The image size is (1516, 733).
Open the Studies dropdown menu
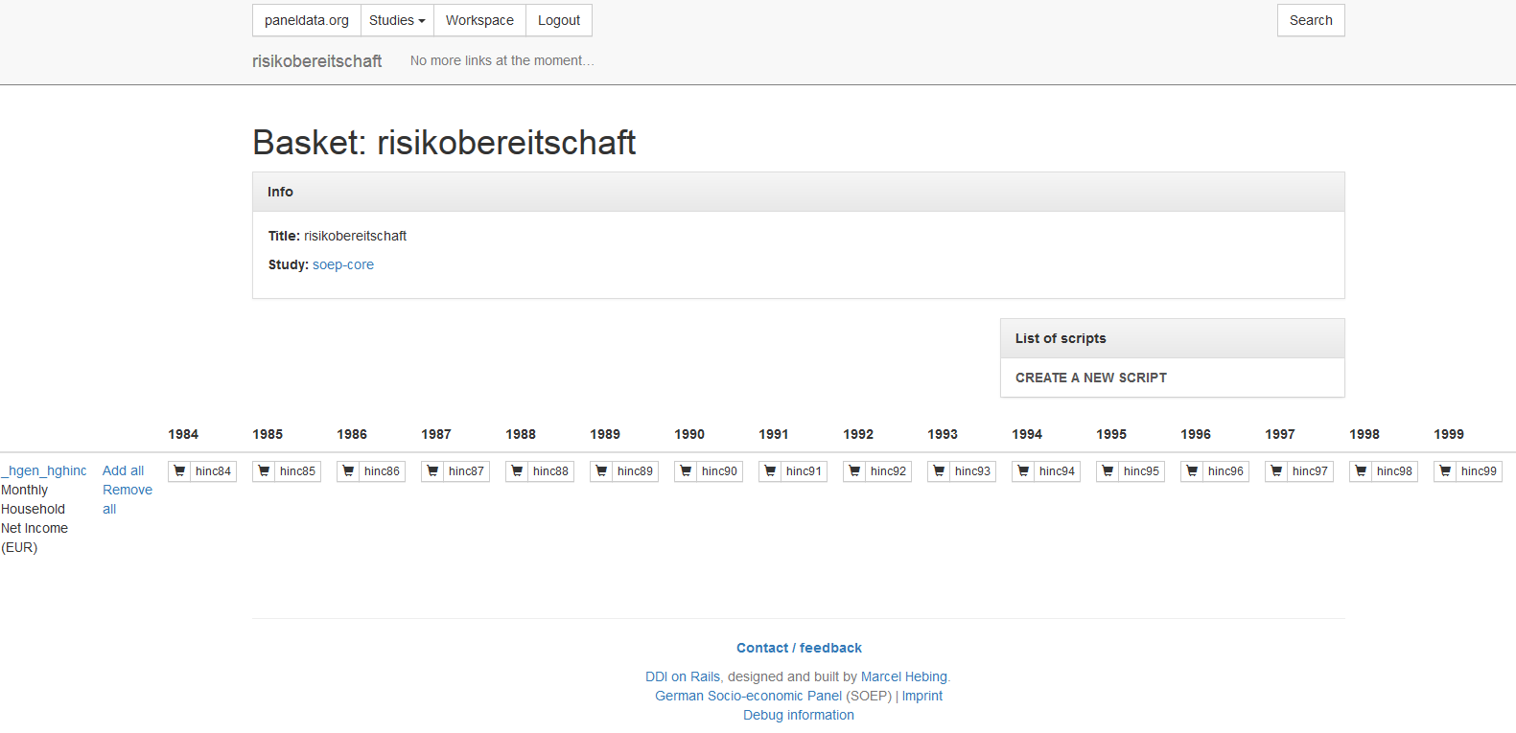tap(397, 20)
